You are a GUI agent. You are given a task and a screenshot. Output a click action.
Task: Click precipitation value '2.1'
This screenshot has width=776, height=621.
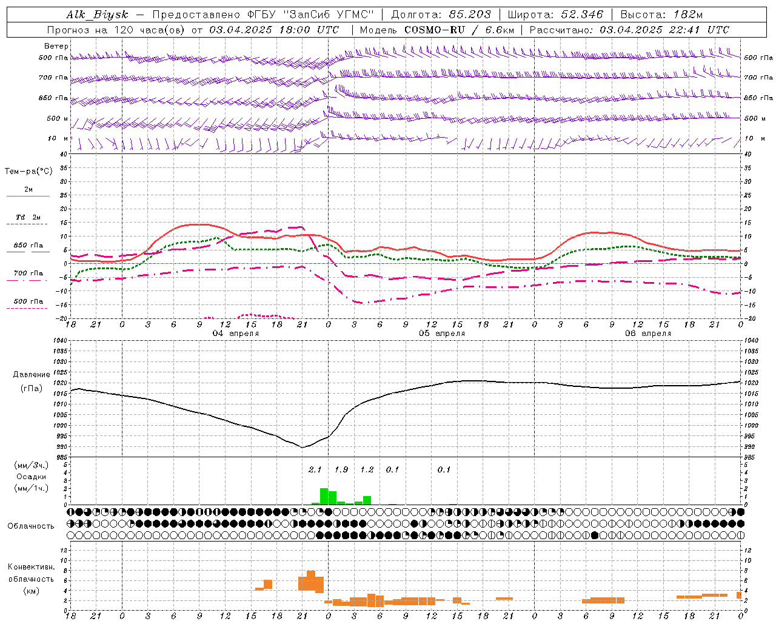(x=315, y=470)
